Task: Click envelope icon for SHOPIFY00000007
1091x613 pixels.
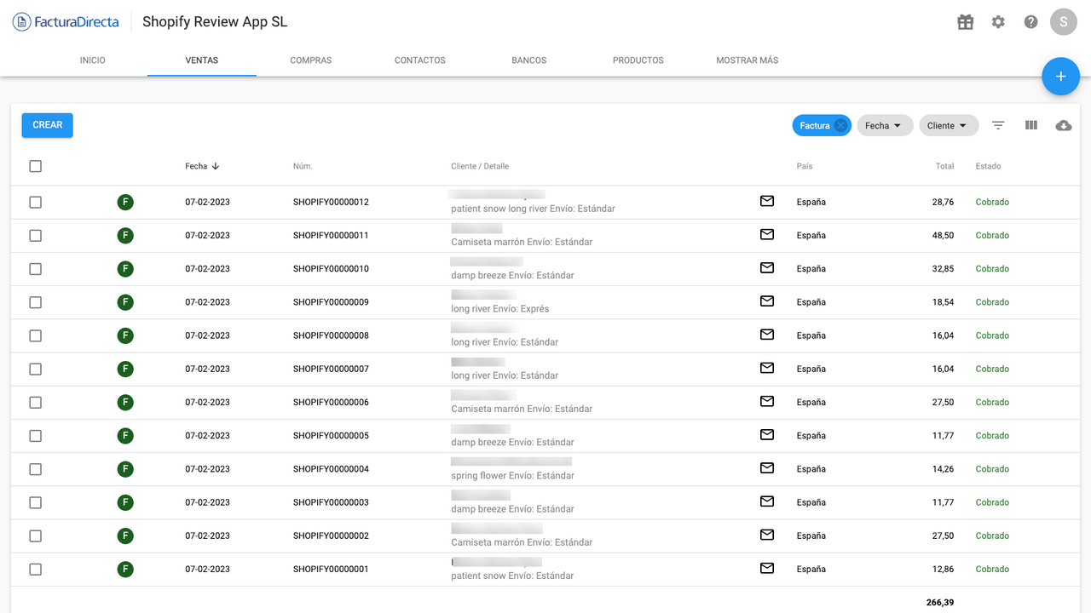Action: point(767,368)
